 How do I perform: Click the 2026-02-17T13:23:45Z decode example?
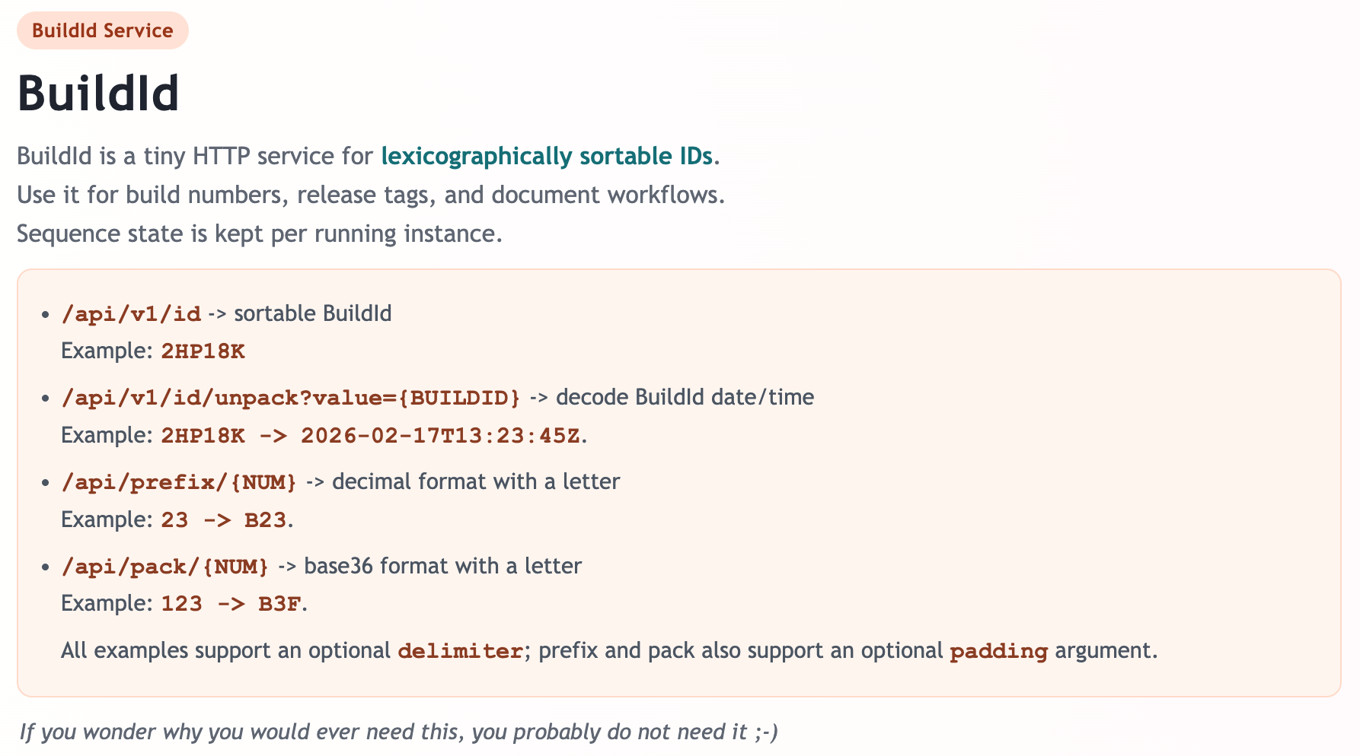(440, 436)
